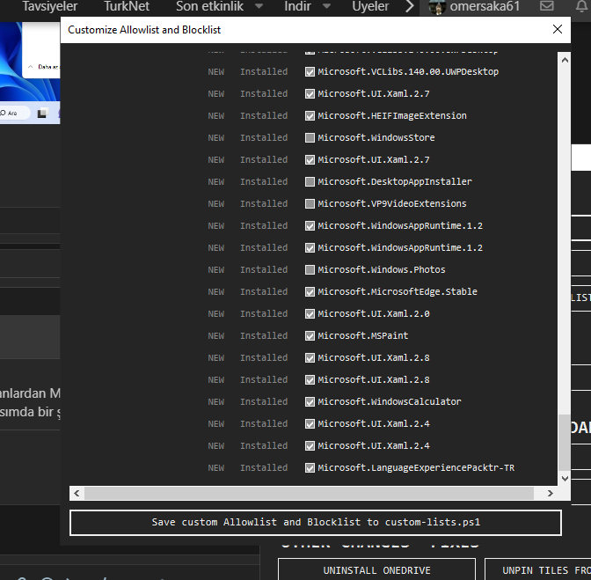591x580 pixels.
Task: Click the omersaka61 avatar picture
Action: pos(437,7)
